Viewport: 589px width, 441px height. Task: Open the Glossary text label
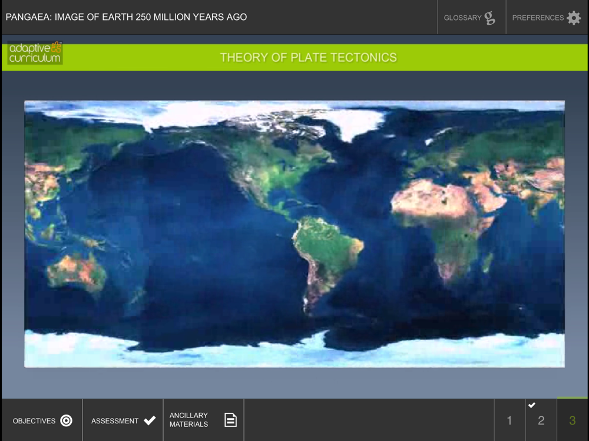tap(462, 18)
